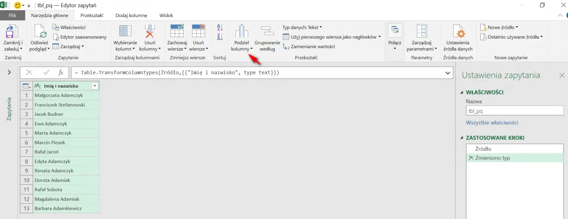568x219 pixels.
Task: Sort ascending with A-Z icon
Action: (220, 28)
